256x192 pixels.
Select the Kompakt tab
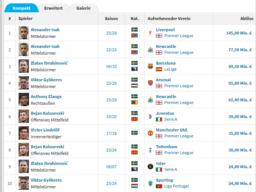[x=22, y=8]
